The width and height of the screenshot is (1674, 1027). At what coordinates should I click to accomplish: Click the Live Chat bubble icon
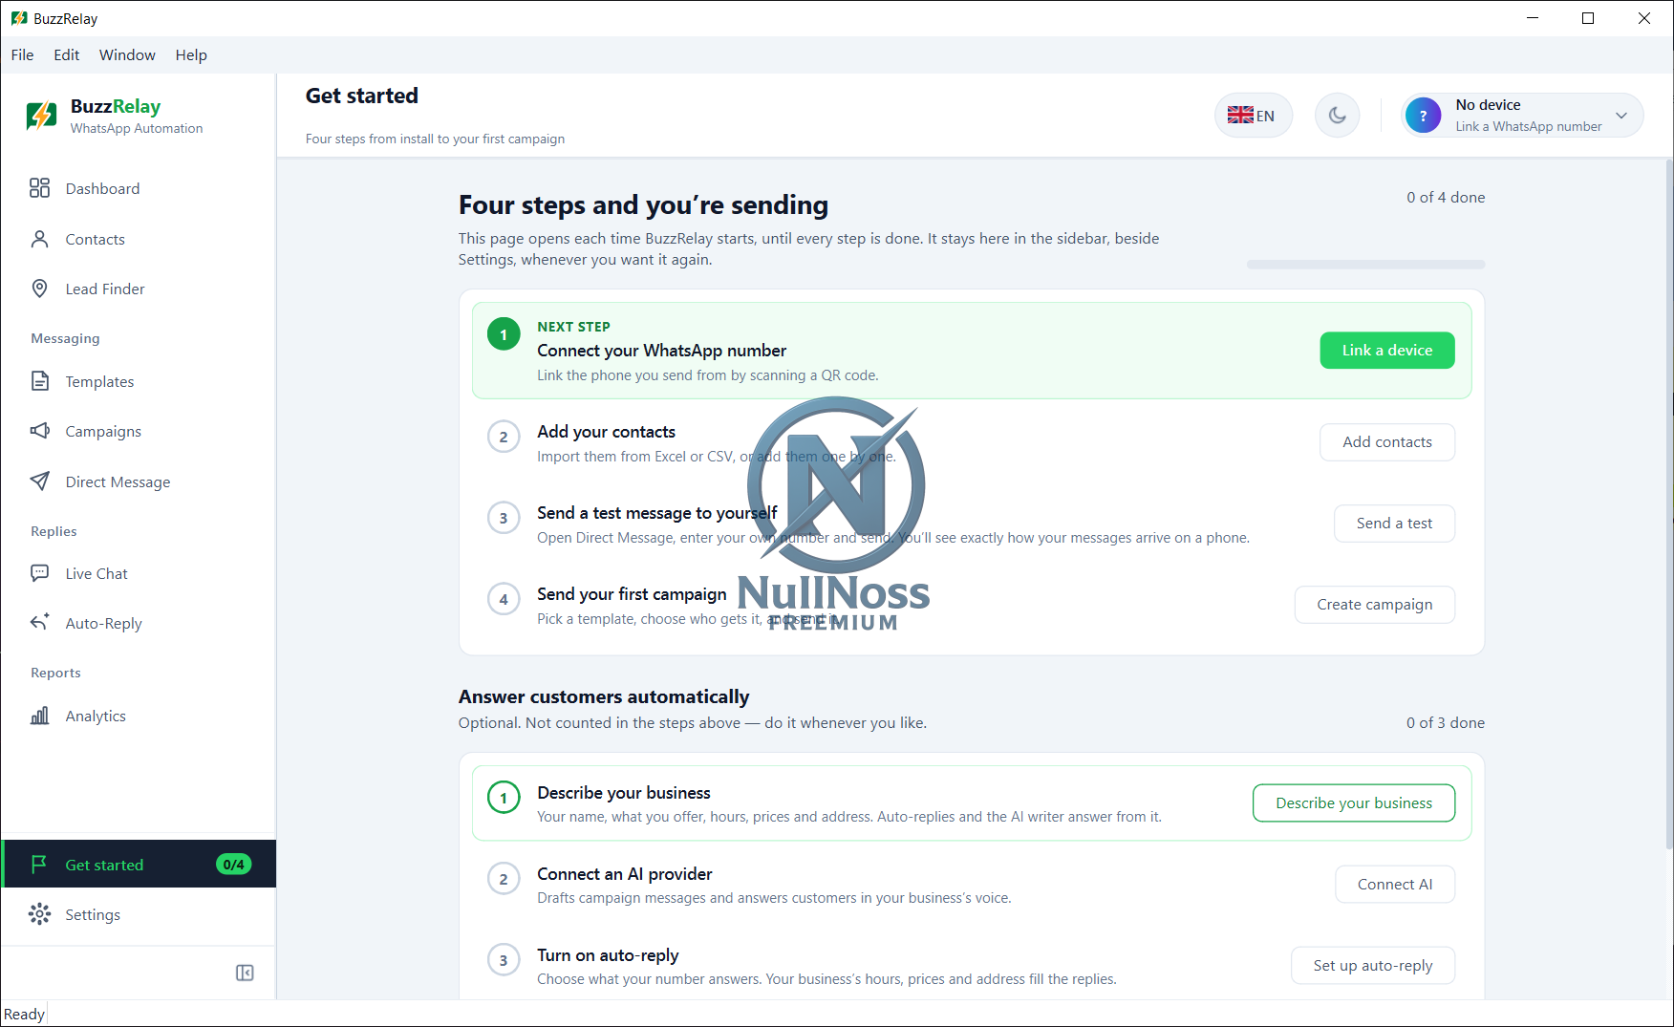39,573
